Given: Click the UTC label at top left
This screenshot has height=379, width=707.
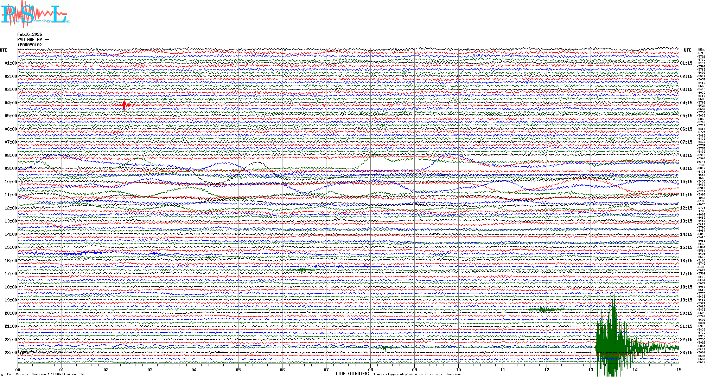Looking at the screenshot, I should (4, 50).
